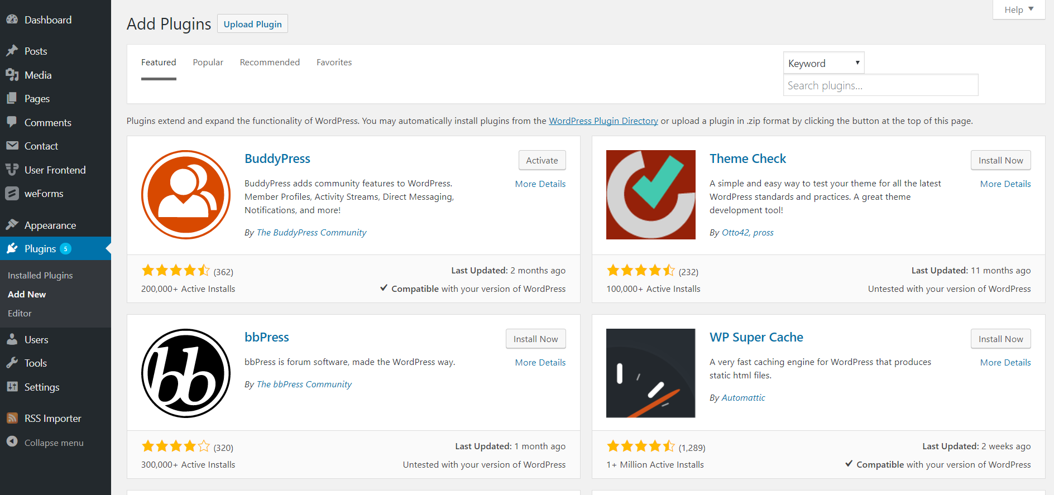Switch to the Favorites tab
Screen dimensions: 1054x495
(x=334, y=63)
